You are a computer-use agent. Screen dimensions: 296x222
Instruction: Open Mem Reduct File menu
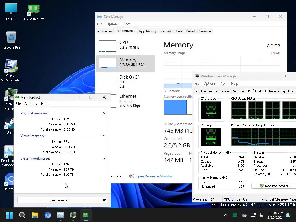click(18, 104)
